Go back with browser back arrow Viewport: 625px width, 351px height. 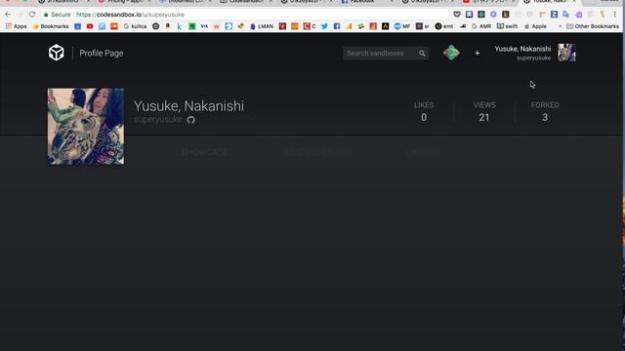(x=8, y=15)
